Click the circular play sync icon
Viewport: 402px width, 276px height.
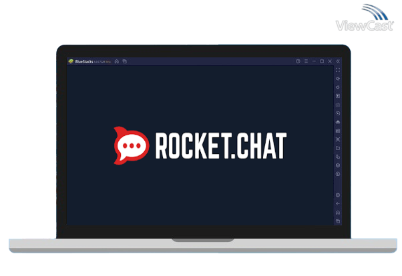[338, 113]
